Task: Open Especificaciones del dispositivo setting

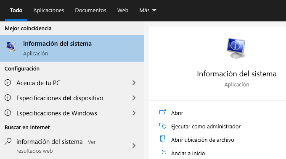Action: pyautogui.click(x=72, y=98)
